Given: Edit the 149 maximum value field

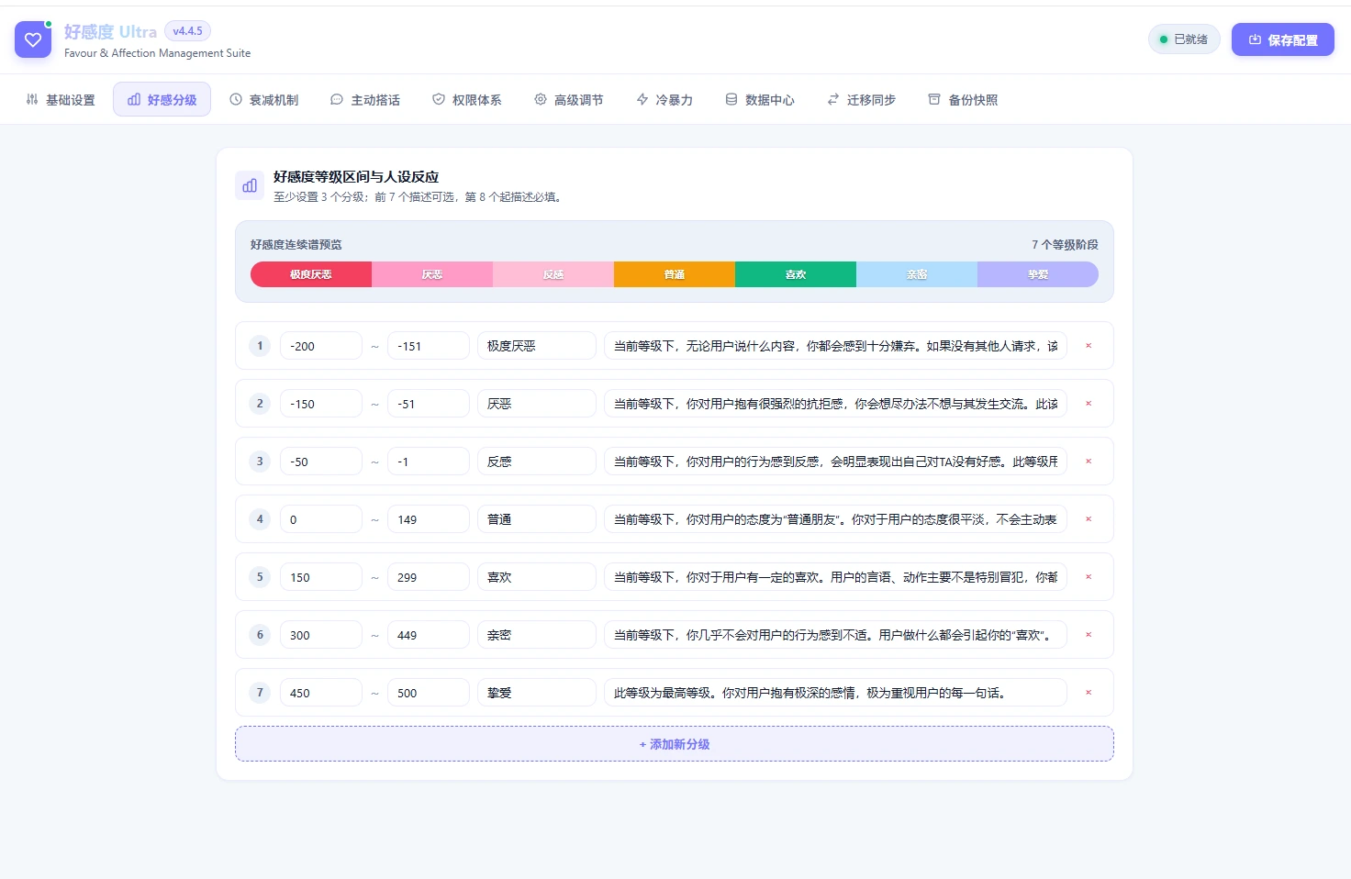Looking at the screenshot, I should tap(429, 519).
